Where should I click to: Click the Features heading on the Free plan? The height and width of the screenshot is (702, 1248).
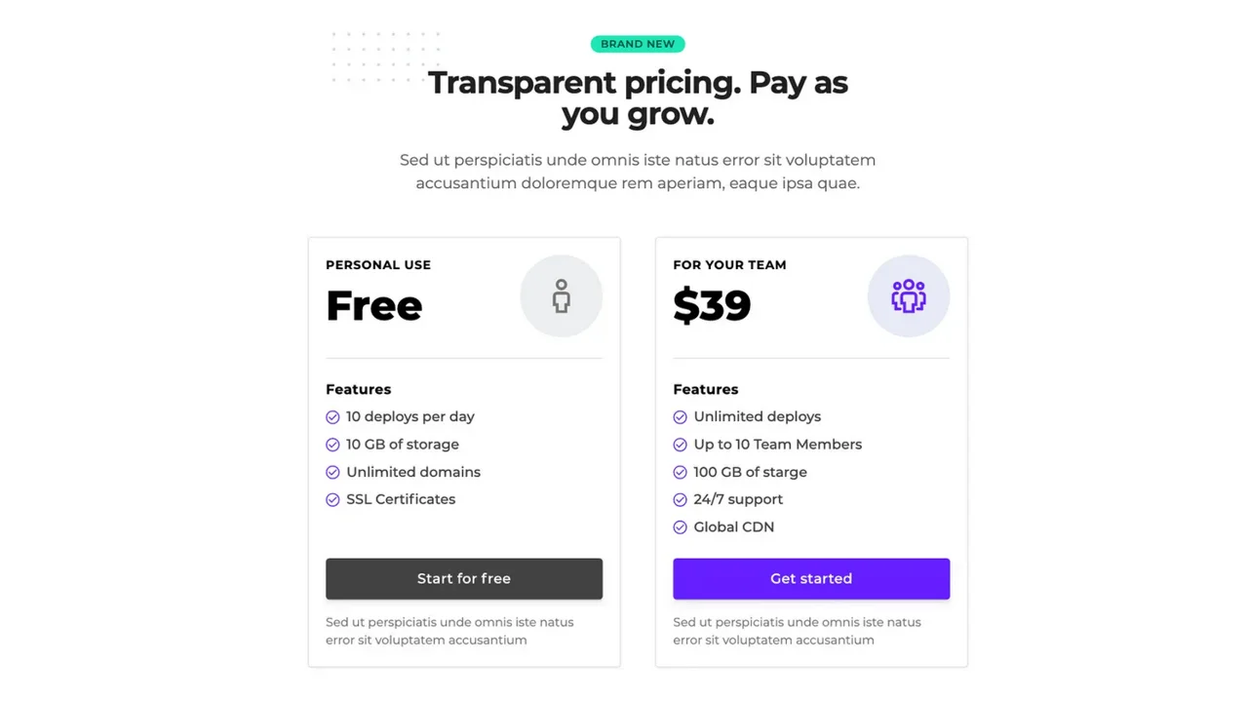(x=358, y=389)
